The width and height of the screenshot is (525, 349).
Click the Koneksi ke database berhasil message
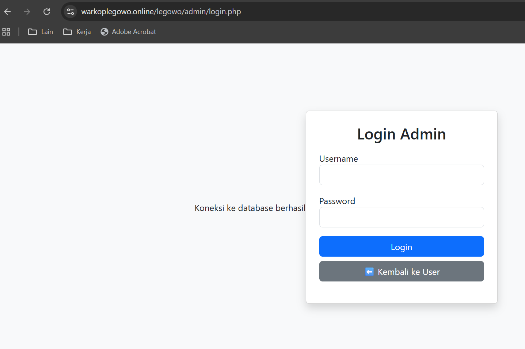[250, 208]
